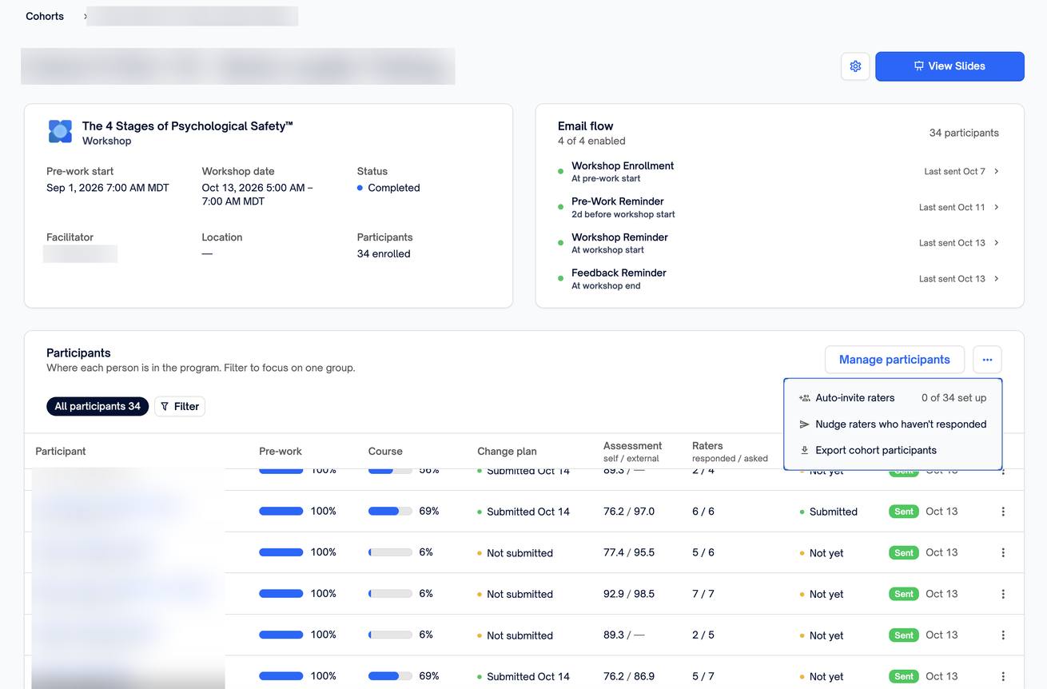This screenshot has width=1047, height=689.
Task: Choose Nudge raters who haven't responded
Action: point(893,424)
